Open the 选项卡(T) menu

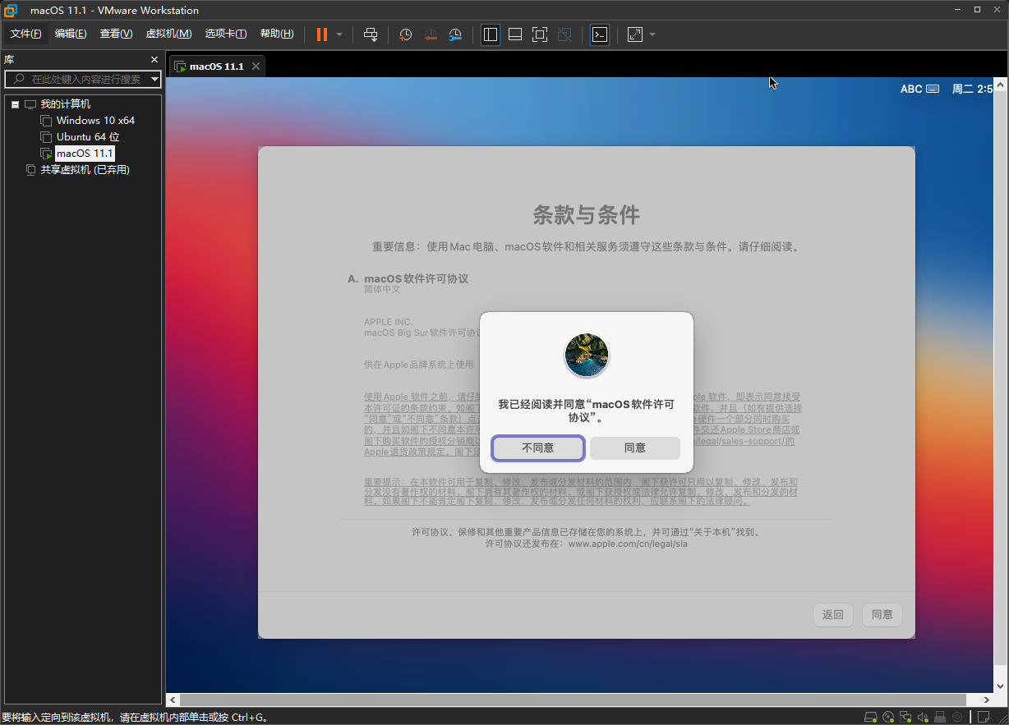point(226,34)
